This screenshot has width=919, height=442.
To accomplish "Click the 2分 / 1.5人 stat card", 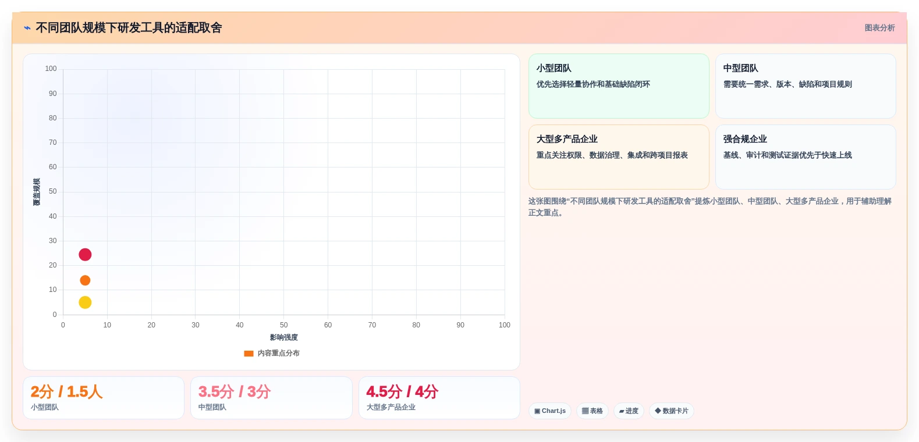I will [x=104, y=398].
